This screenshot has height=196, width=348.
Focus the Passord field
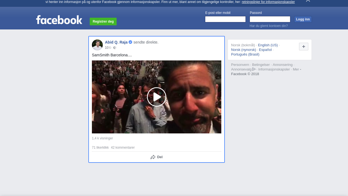coord(270,19)
